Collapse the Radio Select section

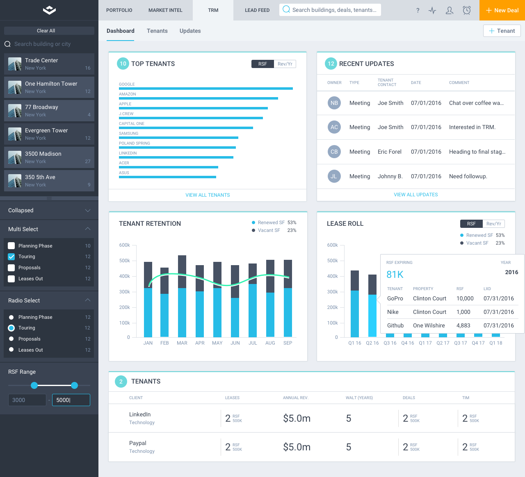tap(87, 300)
